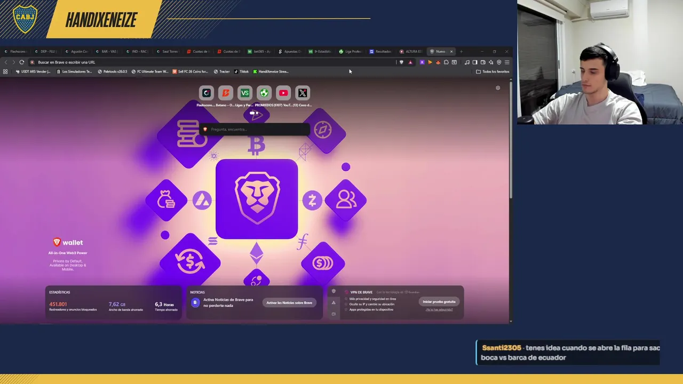The width and height of the screenshot is (683, 384).
Task: Open the Promiedos soccer ball shortcut tile
Action: [264, 93]
